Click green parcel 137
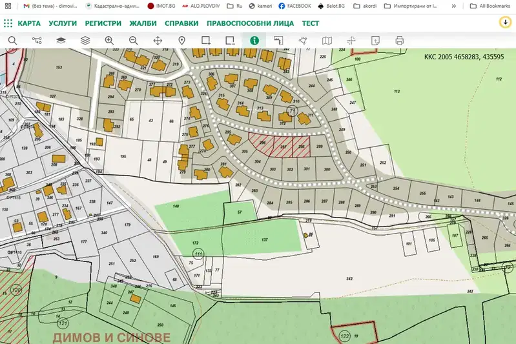 [x=264, y=239]
